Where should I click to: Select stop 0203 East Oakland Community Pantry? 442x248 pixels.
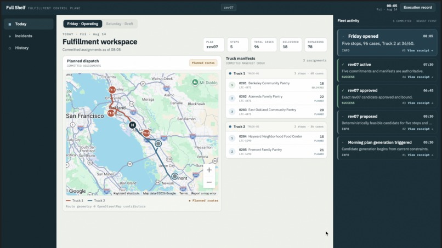click(276, 112)
